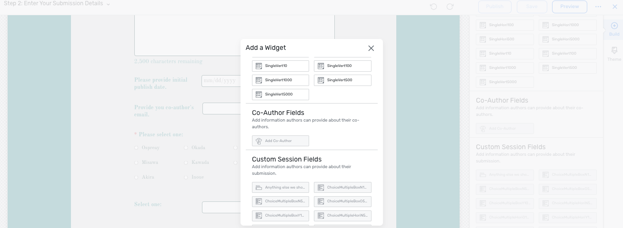Choose the SingleVert1000 widget in dialog
The height and width of the screenshot is (228, 623).
pos(281,80)
